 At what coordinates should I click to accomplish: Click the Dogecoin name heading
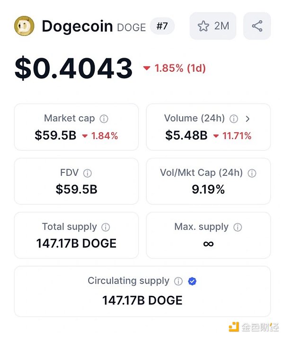[77, 26]
